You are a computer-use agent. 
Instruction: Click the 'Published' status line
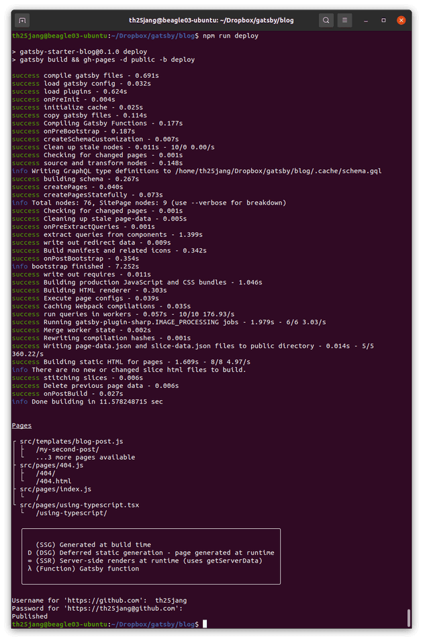pos(30,616)
